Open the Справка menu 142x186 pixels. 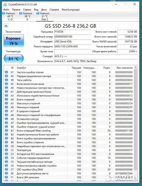point(54,10)
